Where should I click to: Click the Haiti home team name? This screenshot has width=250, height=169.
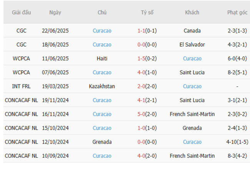tap(102, 59)
